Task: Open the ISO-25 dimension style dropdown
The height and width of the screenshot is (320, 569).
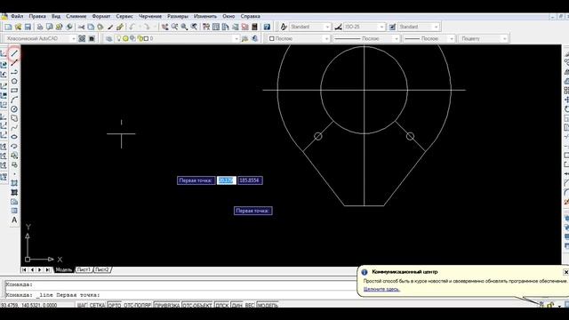Action: [x=364, y=27]
